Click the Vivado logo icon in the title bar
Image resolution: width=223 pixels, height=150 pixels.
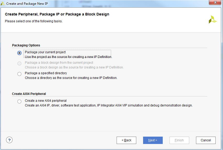tap(3, 4)
